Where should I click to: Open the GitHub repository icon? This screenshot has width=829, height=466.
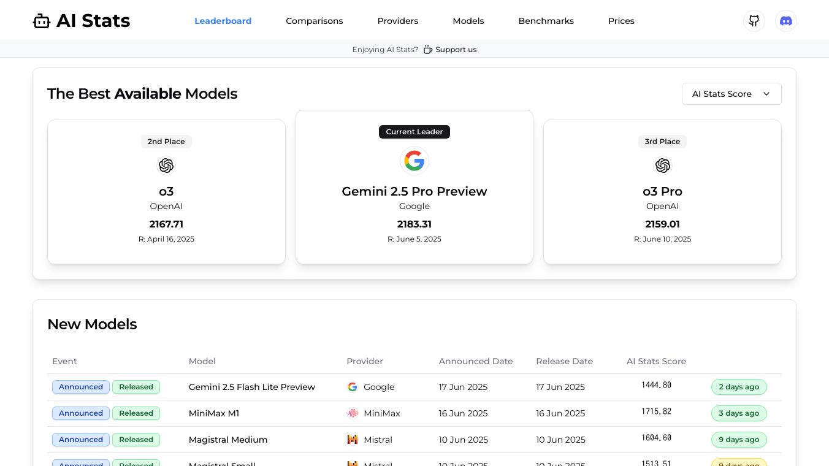(754, 21)
